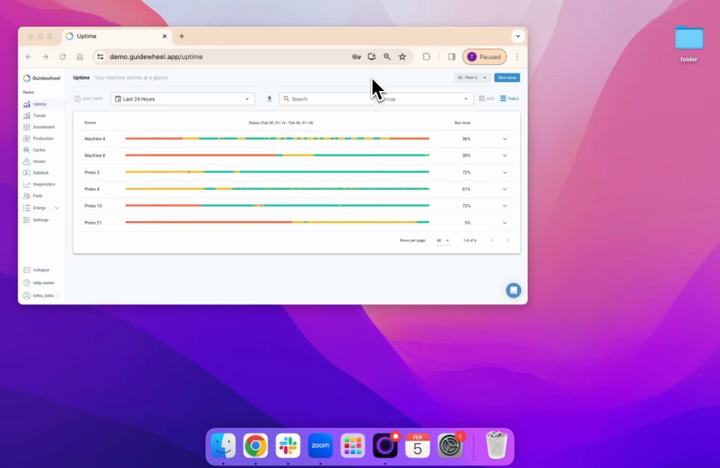The height and width of the screenshot is (468, 720).
Task: Open Issues in the sidebar
Action: (x=39, y=162)
